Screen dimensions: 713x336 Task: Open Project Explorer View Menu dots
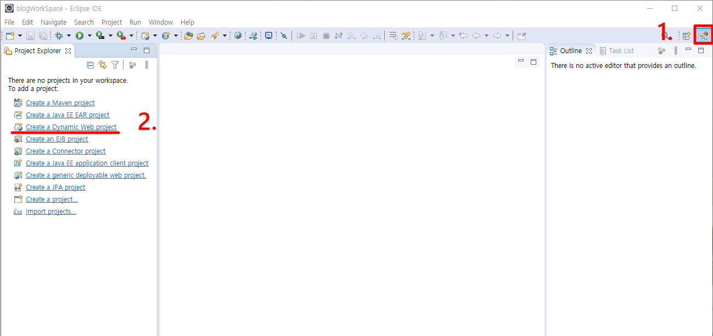(147, 65)
